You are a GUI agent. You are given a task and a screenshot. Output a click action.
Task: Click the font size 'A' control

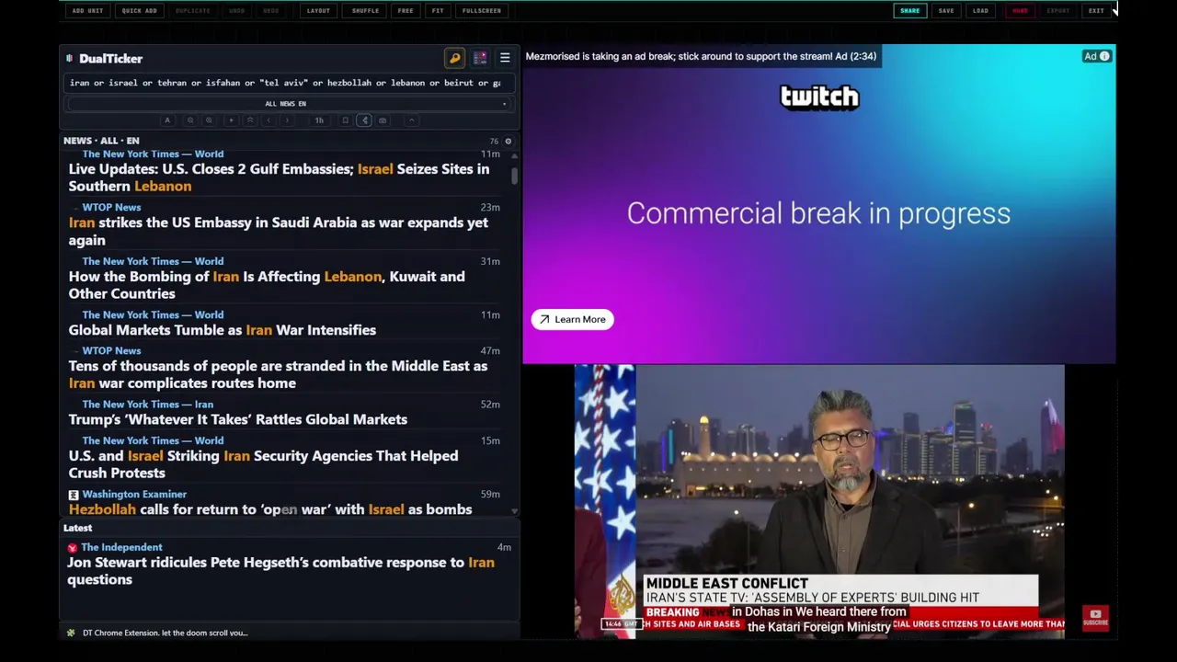[x=167, y=120]
